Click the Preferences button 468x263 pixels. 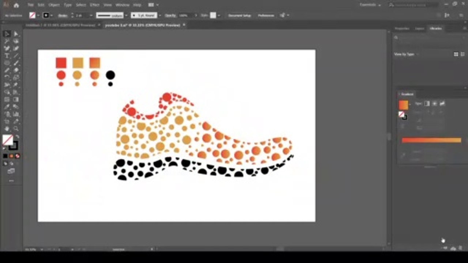(266, 15)
